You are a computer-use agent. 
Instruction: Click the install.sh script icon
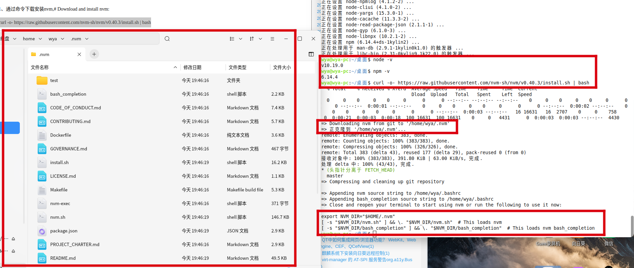42,162
